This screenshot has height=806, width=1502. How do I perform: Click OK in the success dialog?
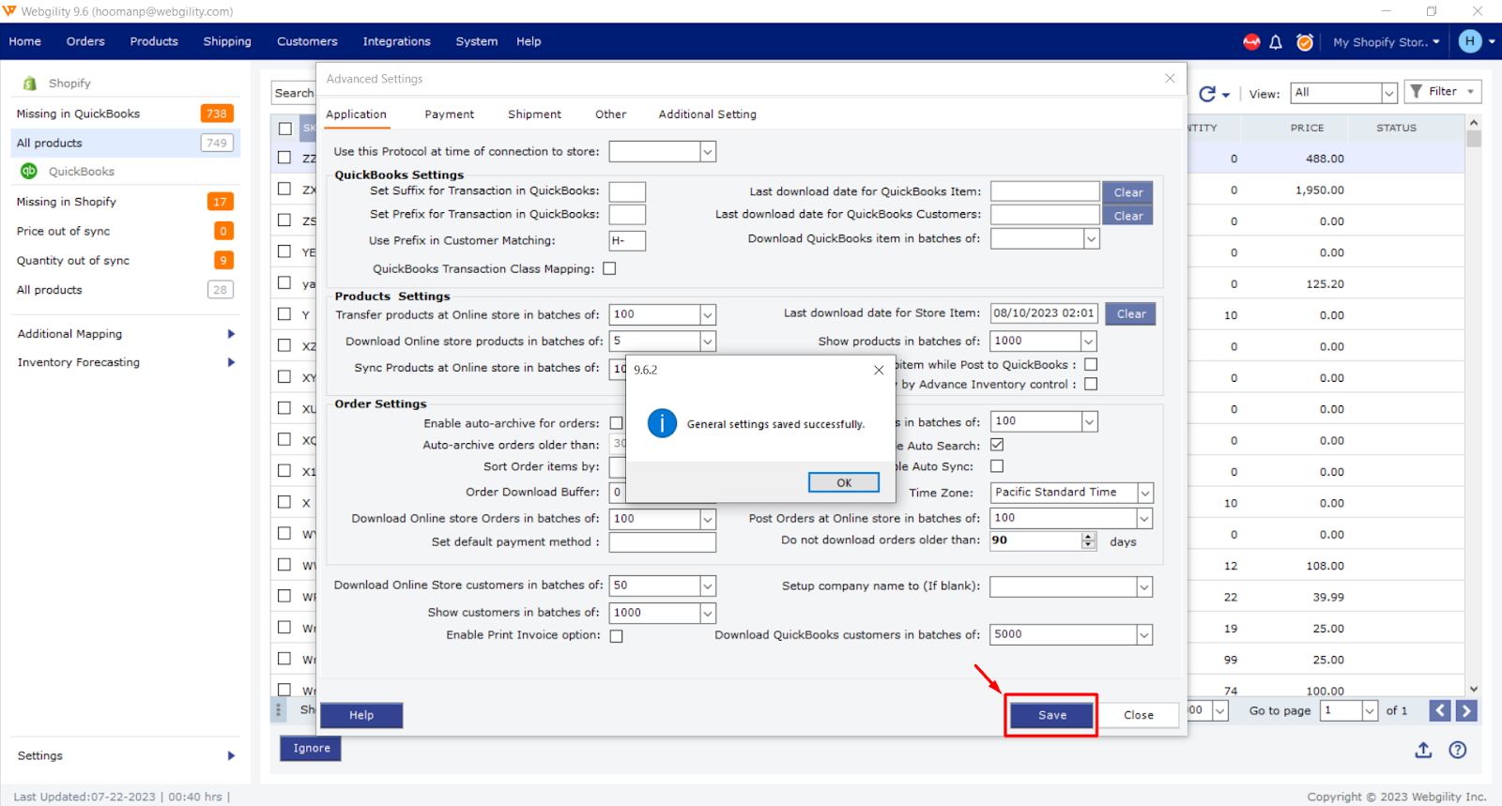tap(843, 482)
